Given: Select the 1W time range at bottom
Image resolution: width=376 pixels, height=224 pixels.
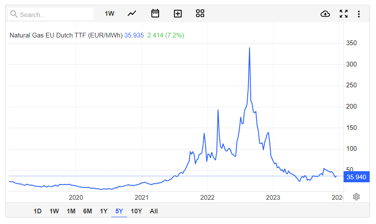Looking at the screenshot, I should [54, 211].
